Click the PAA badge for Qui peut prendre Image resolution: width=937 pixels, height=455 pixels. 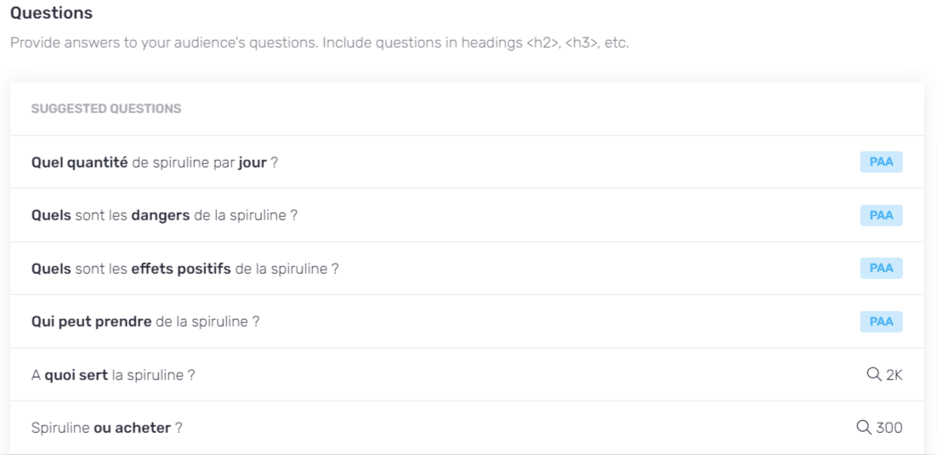[x=881, y=321]
